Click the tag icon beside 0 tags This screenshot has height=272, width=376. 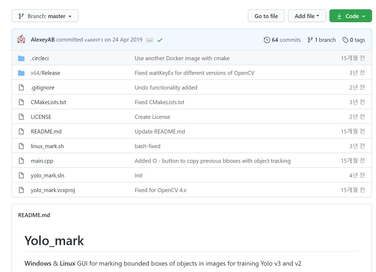pos(345,40)
